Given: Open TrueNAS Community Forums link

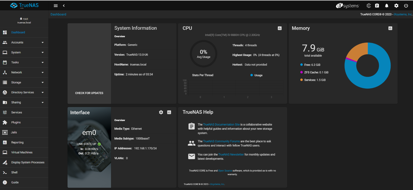Looking at the screenshot, I should [x=221, y=141].
